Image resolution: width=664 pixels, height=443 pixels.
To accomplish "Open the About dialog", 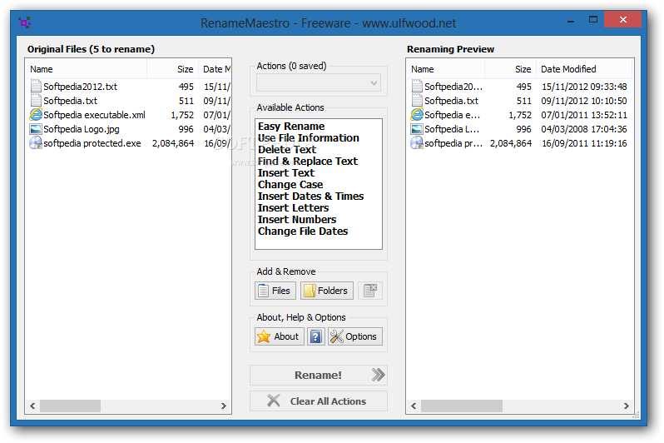I will 280,336.
